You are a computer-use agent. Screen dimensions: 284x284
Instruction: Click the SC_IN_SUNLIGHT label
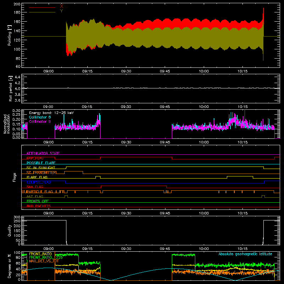click(41, 168)
